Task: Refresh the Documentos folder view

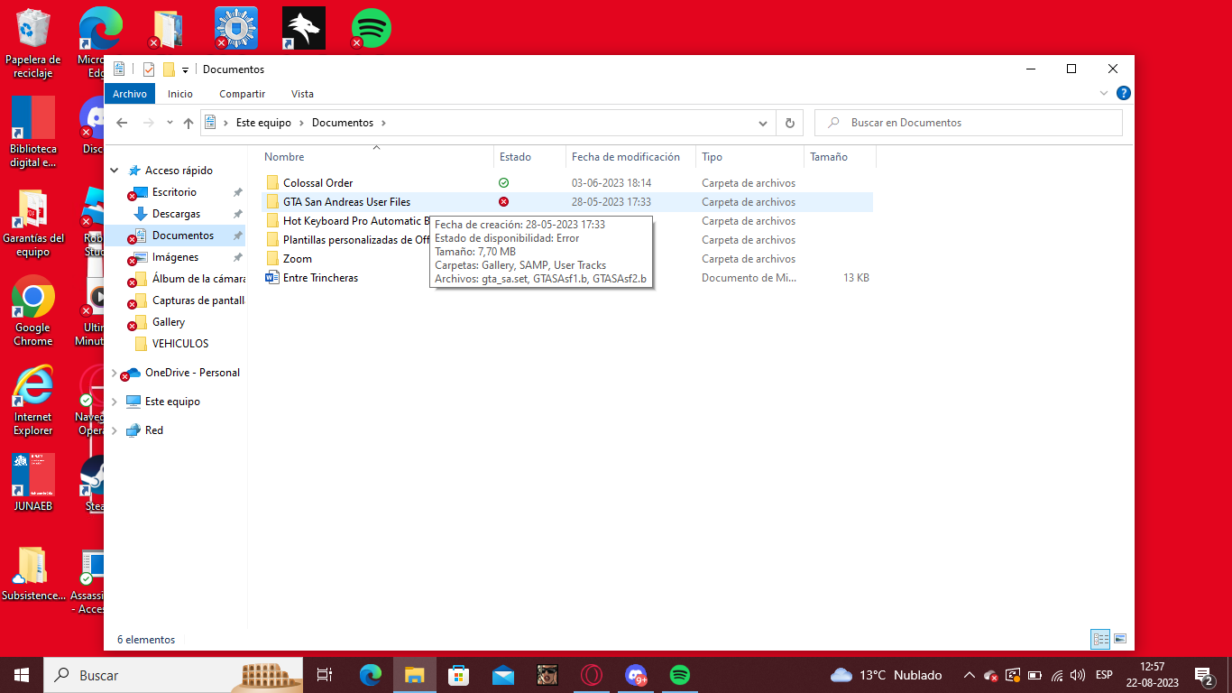Action: pyautogui.click(x=790, y=123)
